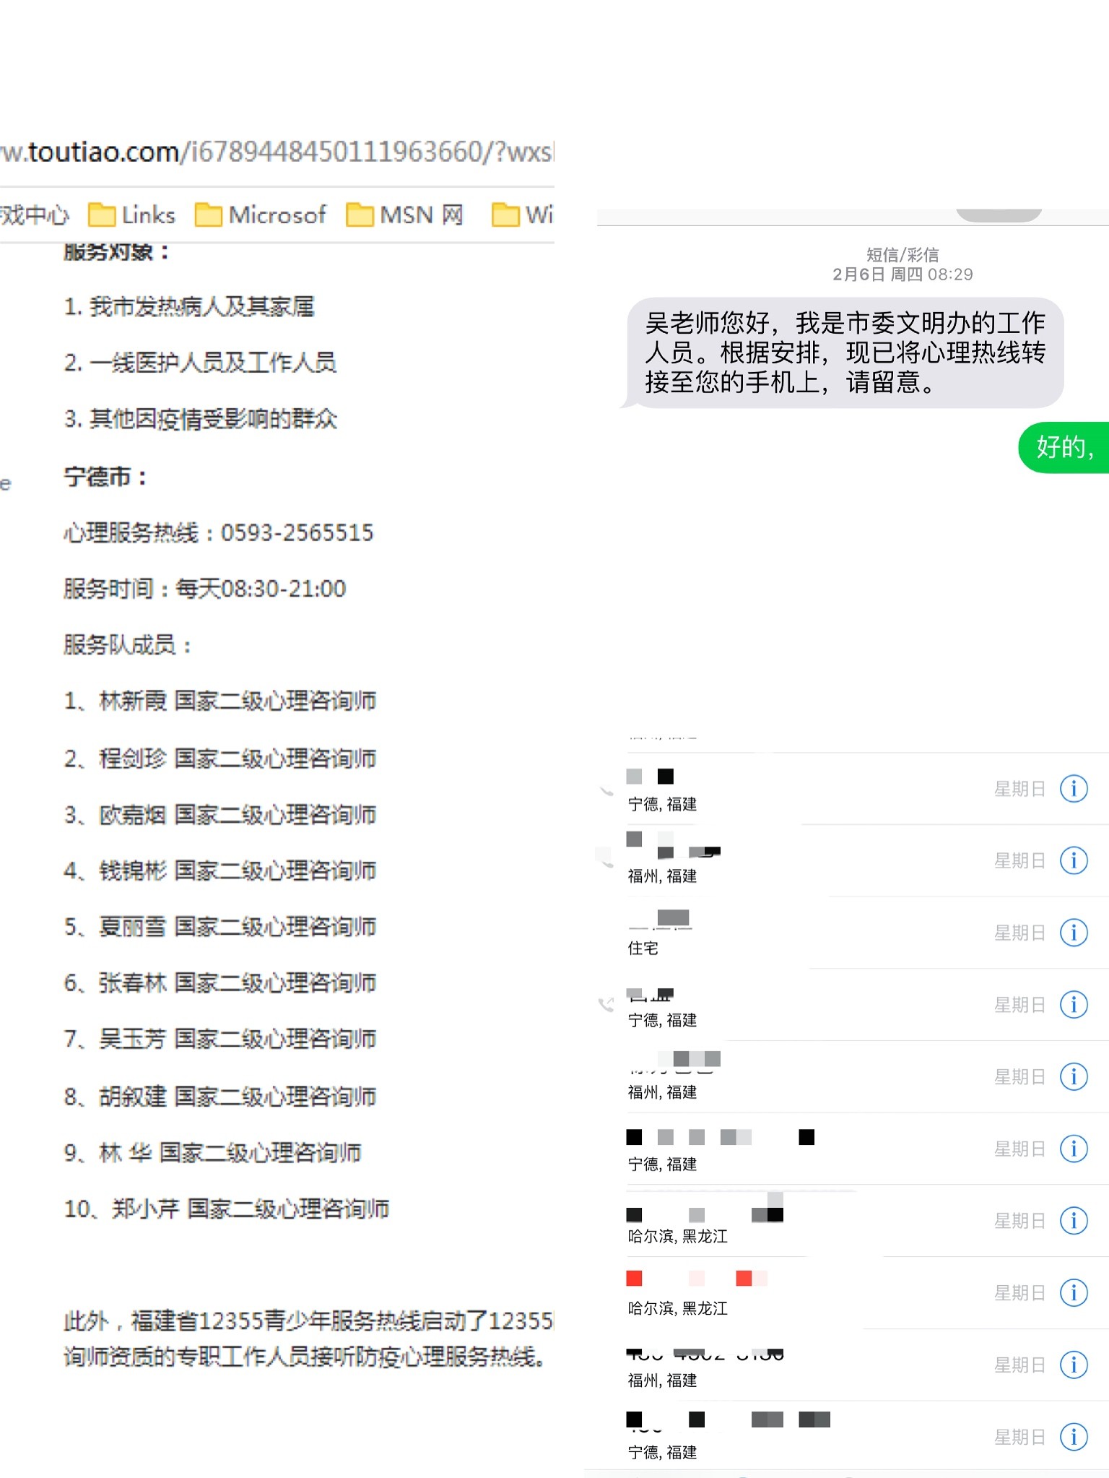Tap info icon for the 住宅 call
The width and height of the screenshot is (1109, 1478).
1074,932
